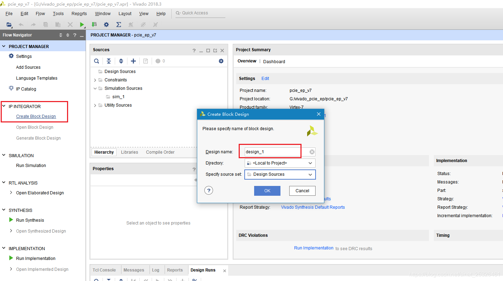Expand Open Elaborated Design
The width and height of the screenshot is (503, 281).
coord(11,193)
